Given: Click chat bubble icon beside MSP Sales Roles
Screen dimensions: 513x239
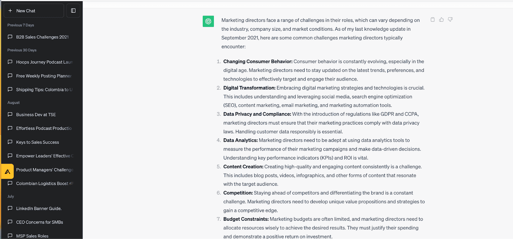Looking at the screenshot, I should pos(10,236).
